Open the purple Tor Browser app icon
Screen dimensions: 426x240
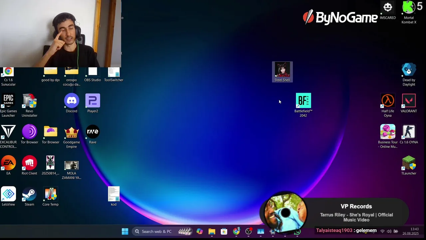(x=29, y=134)
